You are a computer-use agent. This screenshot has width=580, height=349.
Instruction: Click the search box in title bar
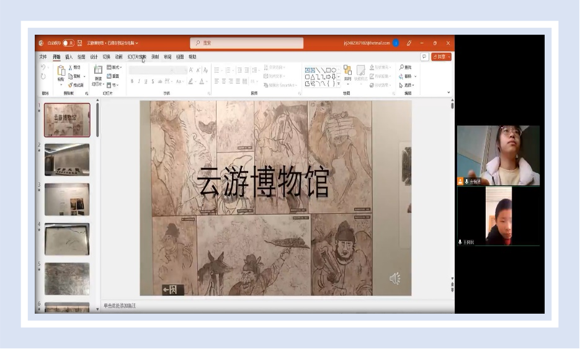[247, 43]
